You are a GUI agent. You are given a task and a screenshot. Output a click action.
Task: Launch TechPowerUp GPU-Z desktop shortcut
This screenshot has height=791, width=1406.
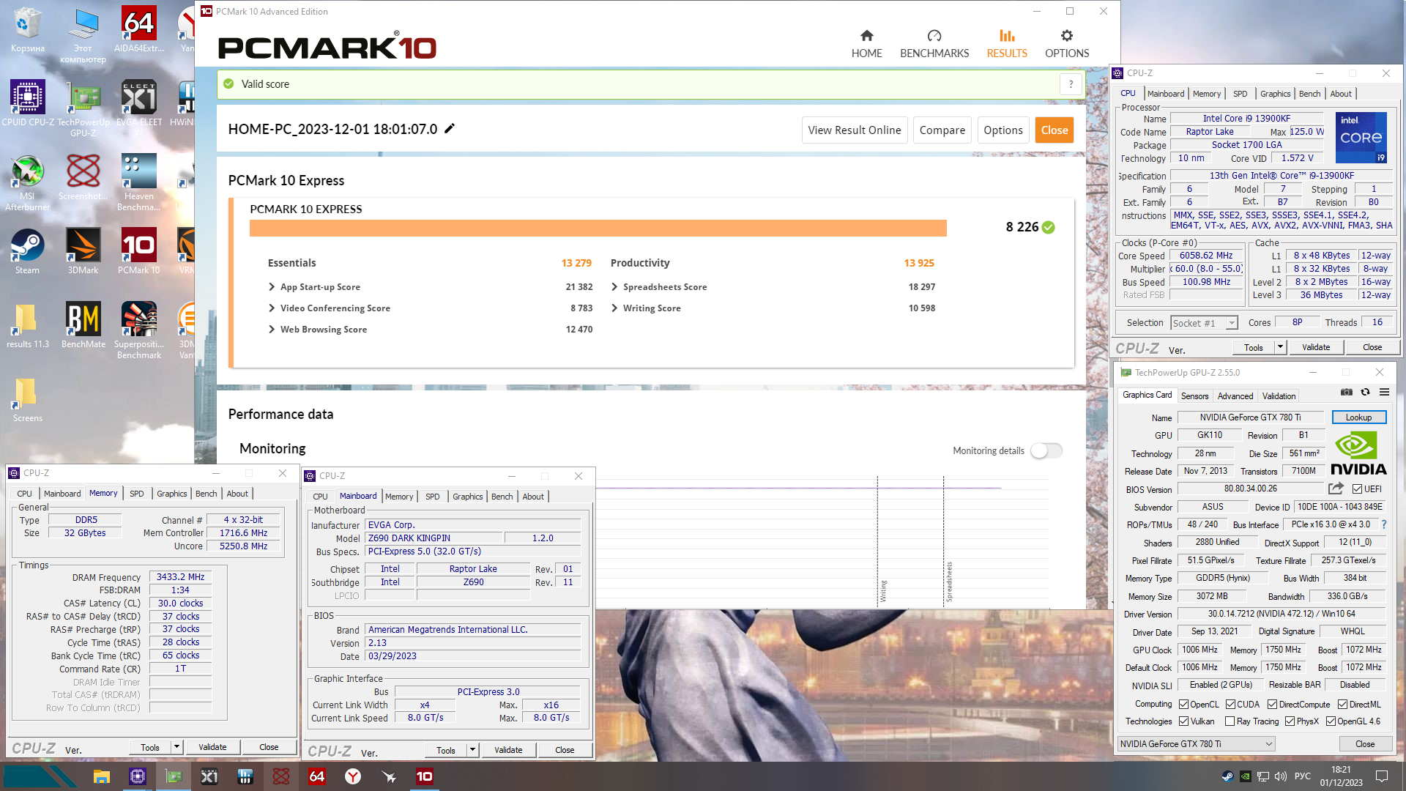click(x=83, y=108)
